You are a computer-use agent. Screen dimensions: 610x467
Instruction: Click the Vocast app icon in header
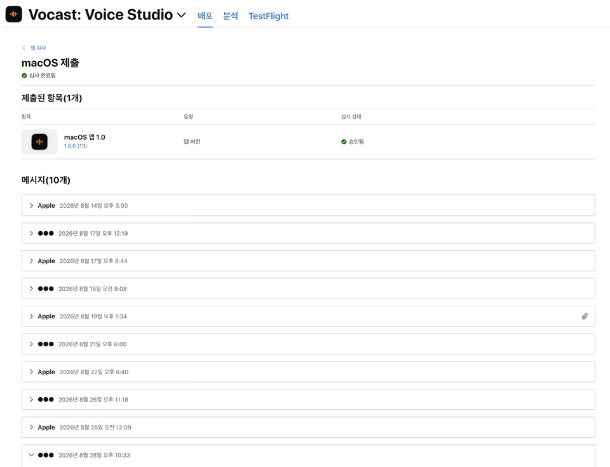coord(14,15)
